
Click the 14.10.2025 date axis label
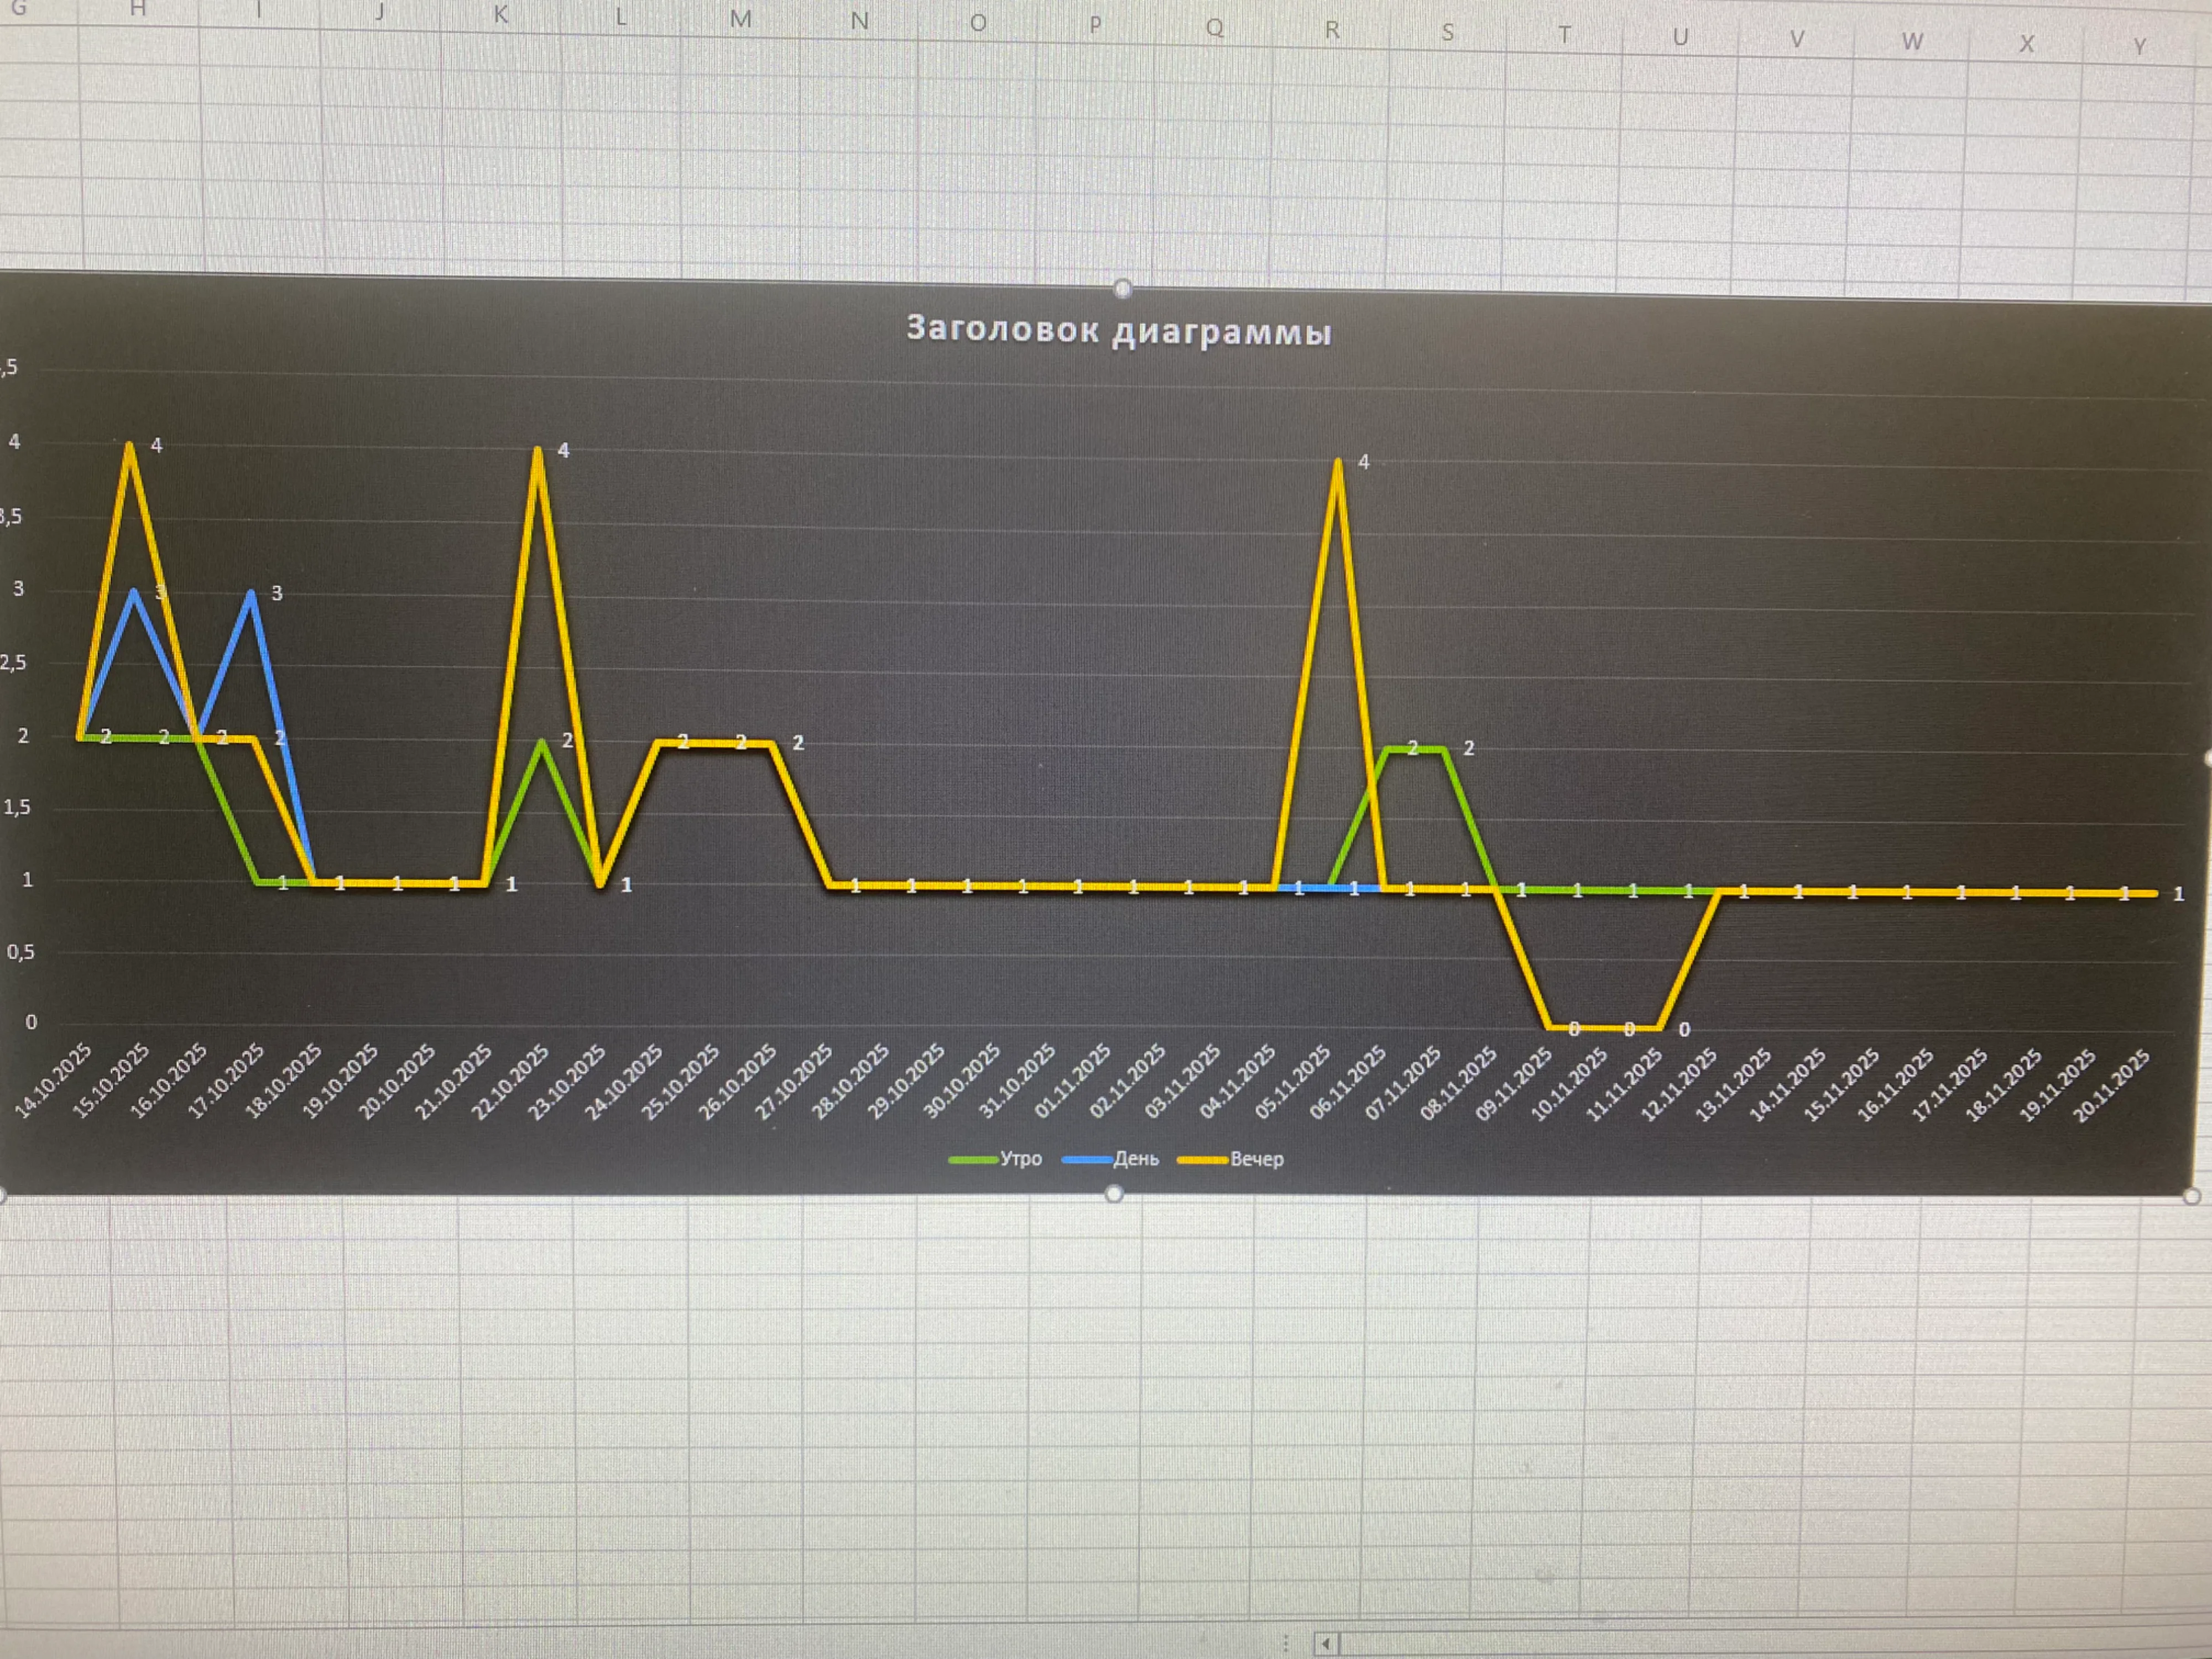pyautogui.click(x=54, y=1081)
